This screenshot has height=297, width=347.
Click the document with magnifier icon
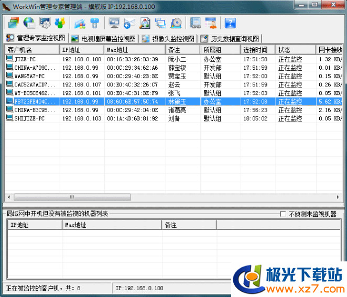tap(145, 23)
